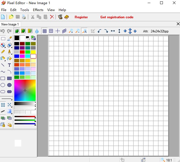Open the Effects menu
Image resolution: width=180 pixels, height=162 pixels.
(x=38, y=10)
